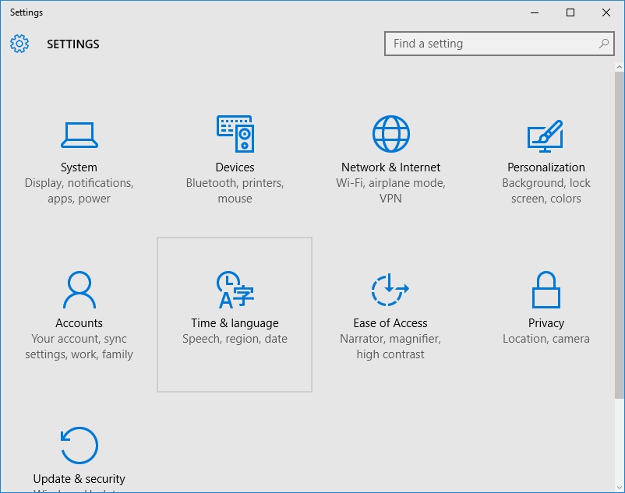This screenshot has width=625, height=493.
Task: Click the Update & security label
Action: [x=79, y=479]
